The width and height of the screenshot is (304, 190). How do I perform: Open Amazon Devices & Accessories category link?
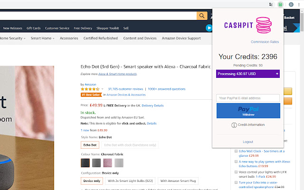tap(126, 95)
